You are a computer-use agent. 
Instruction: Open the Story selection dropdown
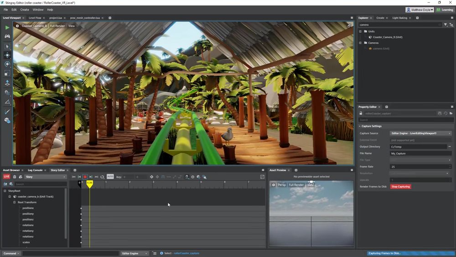tap(46, 177)
